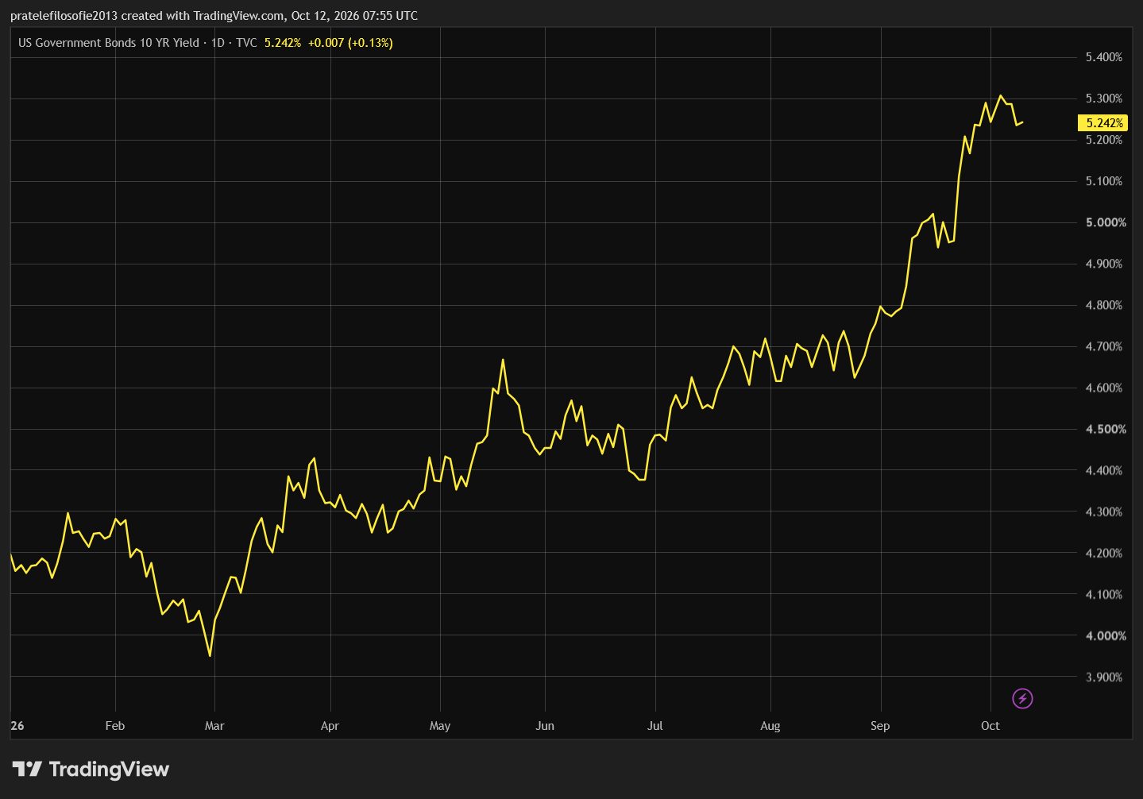Image resolution: width=1143 pixels, height=799 pixels.
Task: Select the yellow 5.242% price-axis tag
Action: tap(1104, 123)
